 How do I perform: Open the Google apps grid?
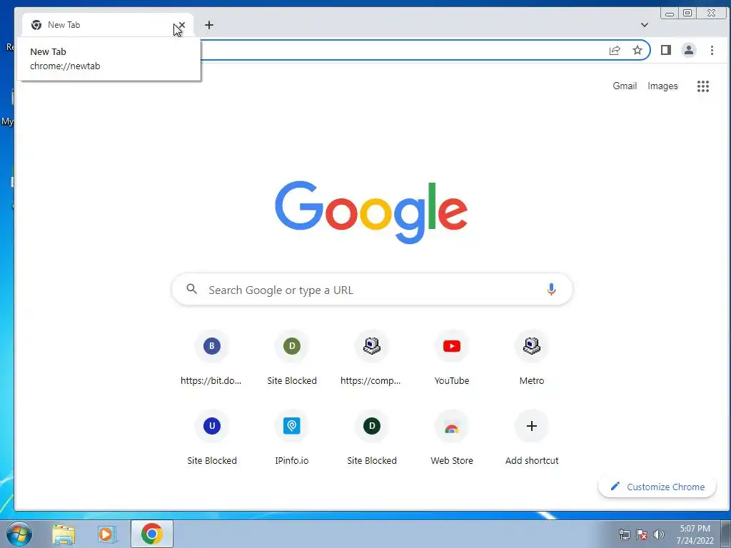click(x=703, y=86)
